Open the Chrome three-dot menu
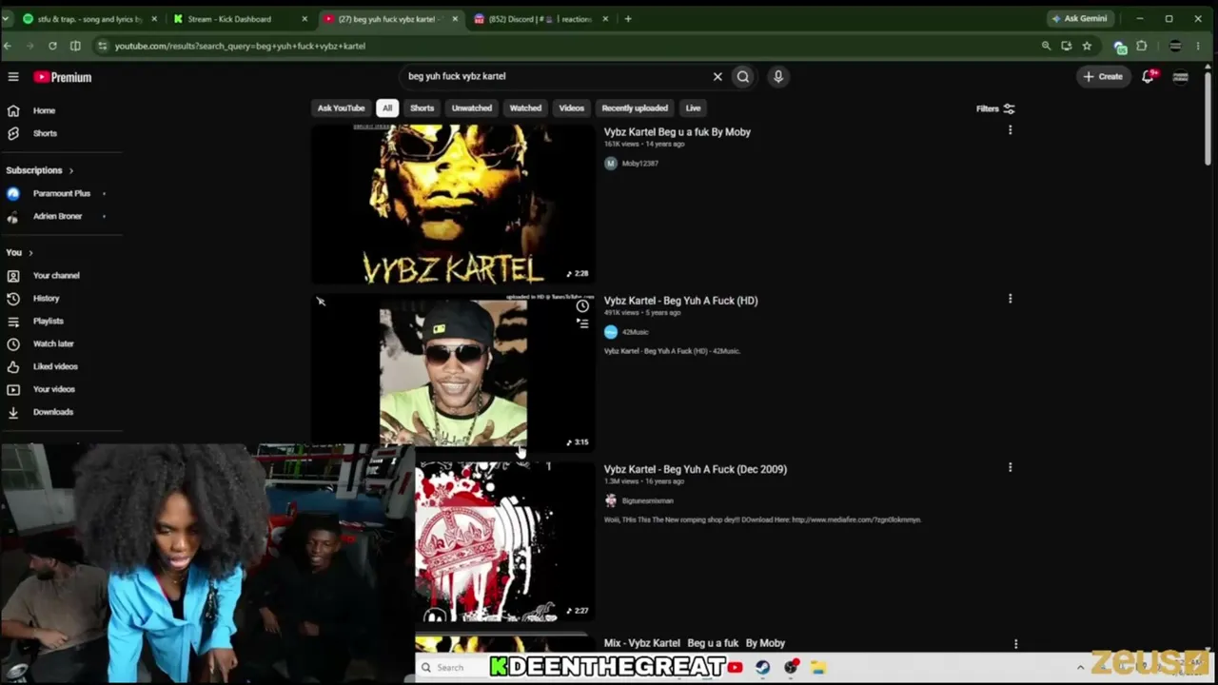The width and height of the screenshot is (1218, 685). tap(1198, 46)
